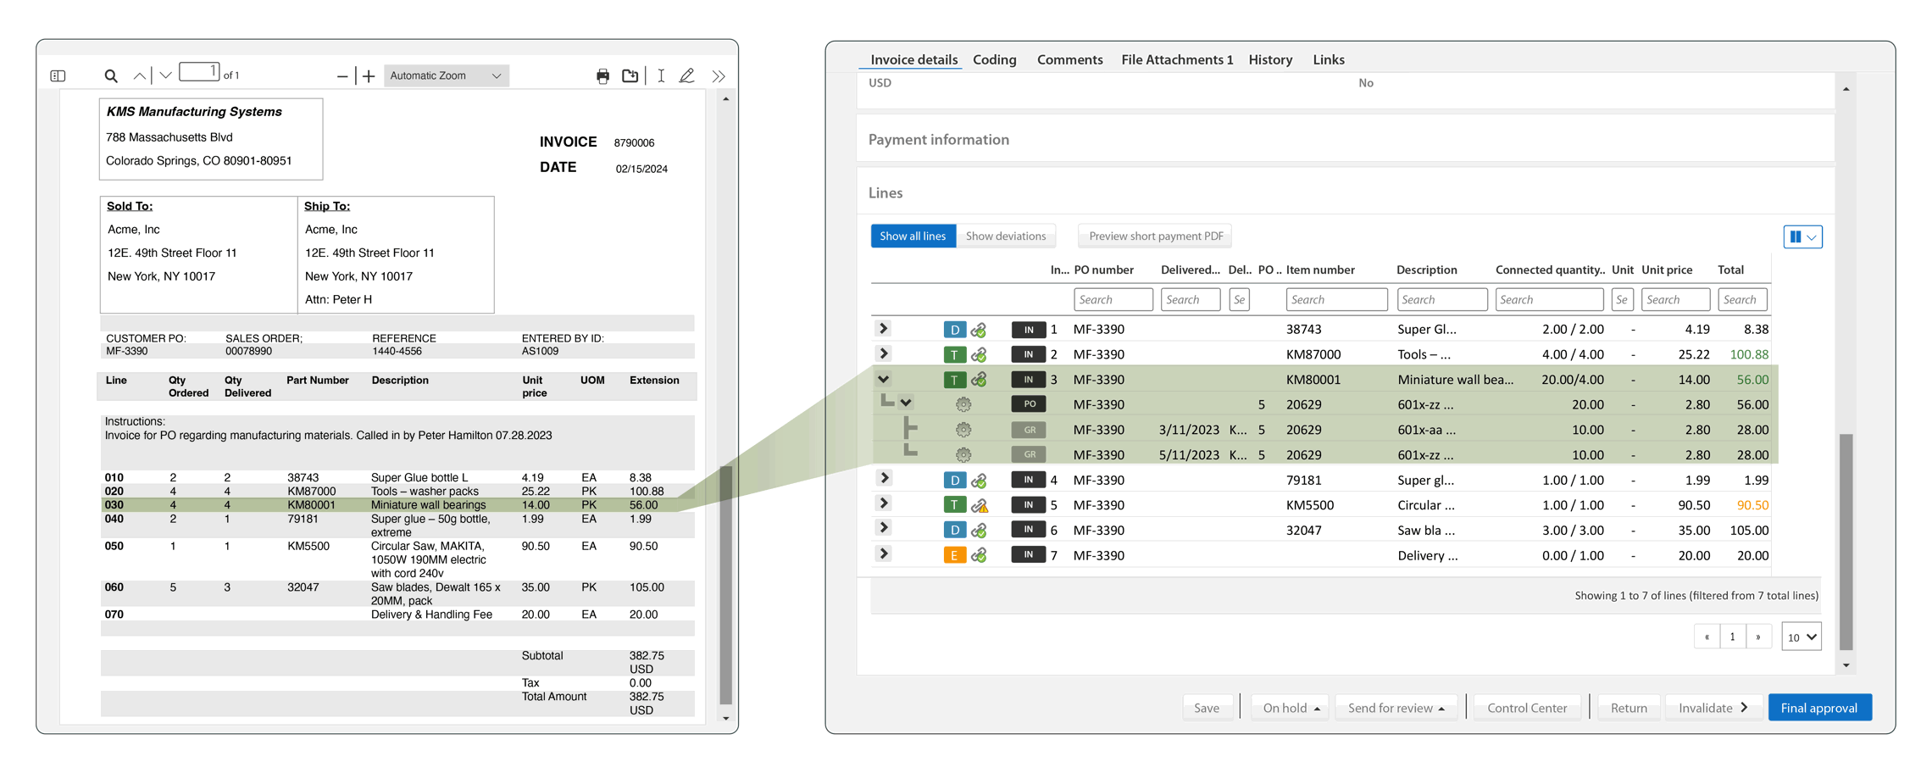The image size is (1932, 773).
Task: Click Preview short payment PDF
Action: pyautogui.click(x=1154, y=236)
